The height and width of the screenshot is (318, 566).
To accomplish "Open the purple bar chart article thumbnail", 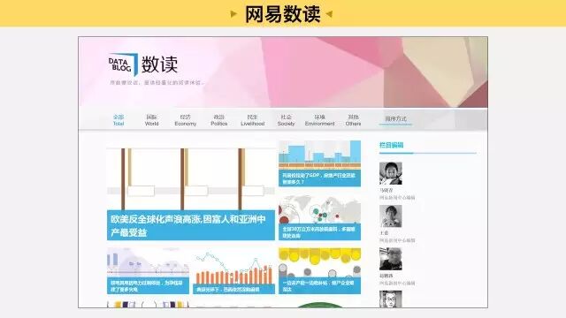I will pyautogui.click(x=148, y=271).
